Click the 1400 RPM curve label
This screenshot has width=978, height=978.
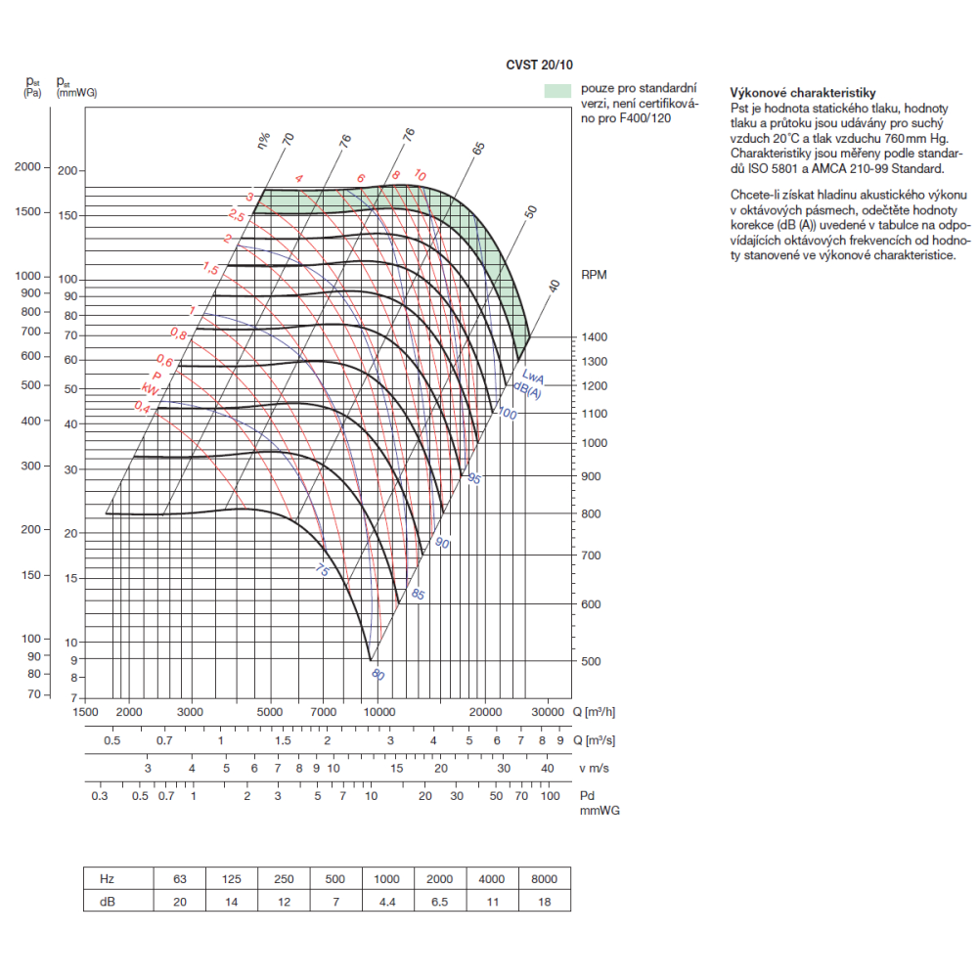coord(595,337)
